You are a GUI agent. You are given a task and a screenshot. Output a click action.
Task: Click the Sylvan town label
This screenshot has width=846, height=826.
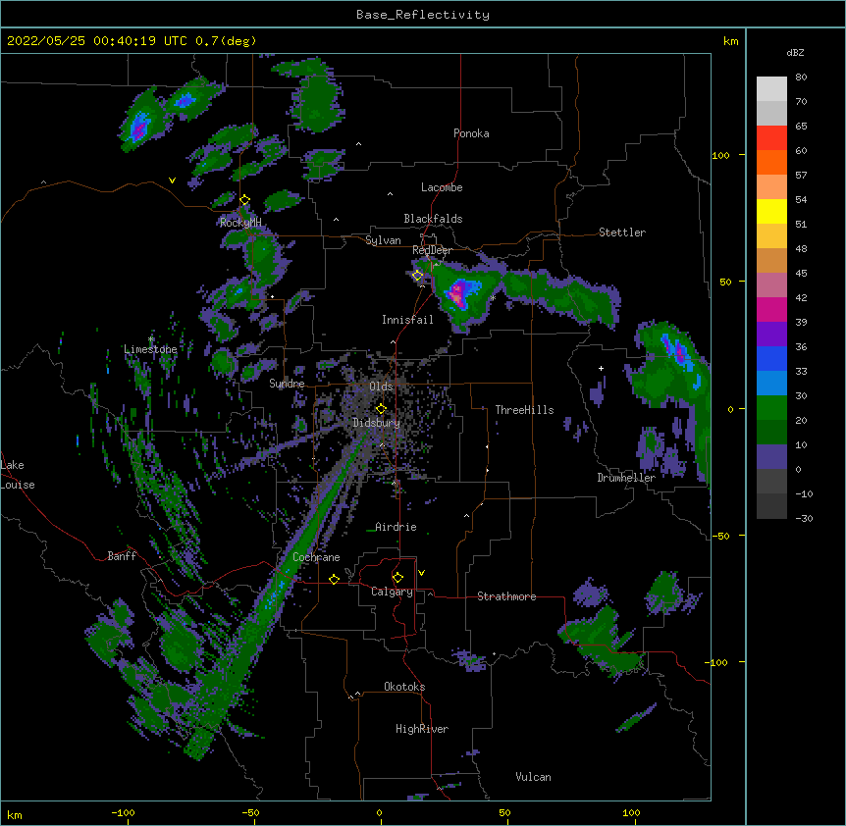click(x=383, y=240)
